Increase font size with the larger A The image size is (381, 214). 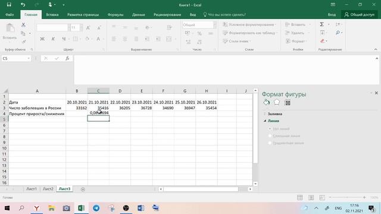pyautogui.click(x=88, y=28)
